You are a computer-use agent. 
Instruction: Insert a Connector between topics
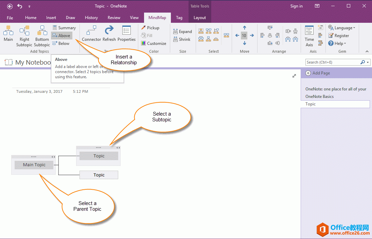click(91, 33)
